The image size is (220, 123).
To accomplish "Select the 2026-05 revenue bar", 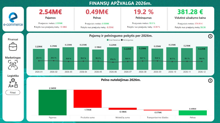I will [x=98, y=60].
